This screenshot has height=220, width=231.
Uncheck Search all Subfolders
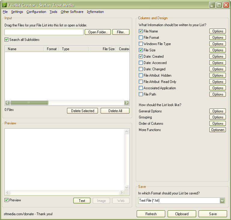click(7, 40)
